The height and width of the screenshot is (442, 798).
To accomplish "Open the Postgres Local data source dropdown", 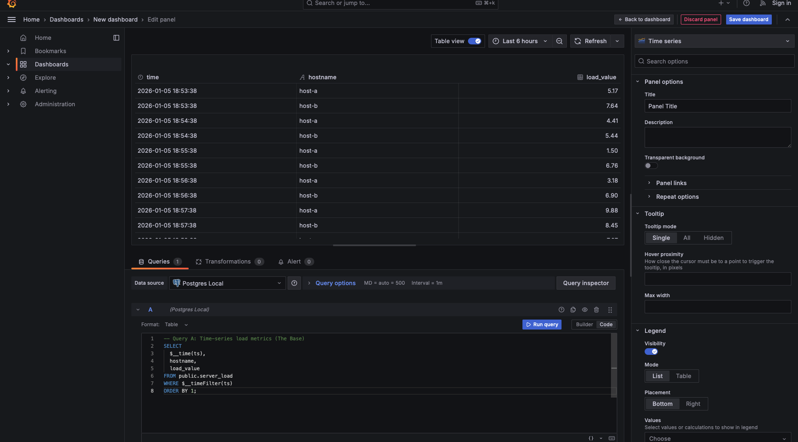I will [227, 283].
